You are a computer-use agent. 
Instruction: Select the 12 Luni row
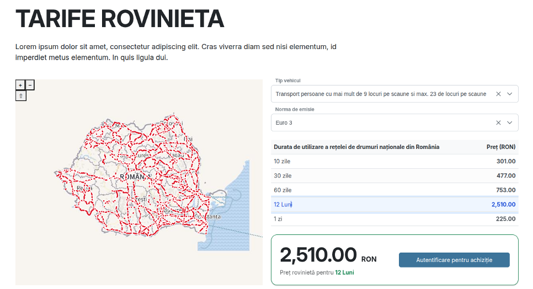[x=395, y=205]
